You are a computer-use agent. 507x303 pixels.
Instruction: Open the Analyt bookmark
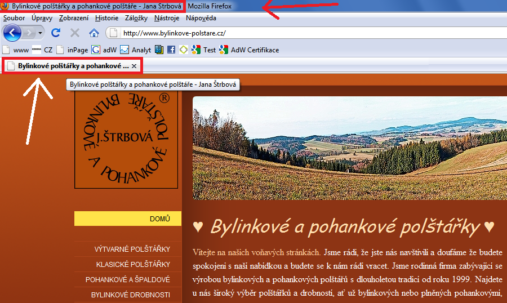(x=136, y=50)
